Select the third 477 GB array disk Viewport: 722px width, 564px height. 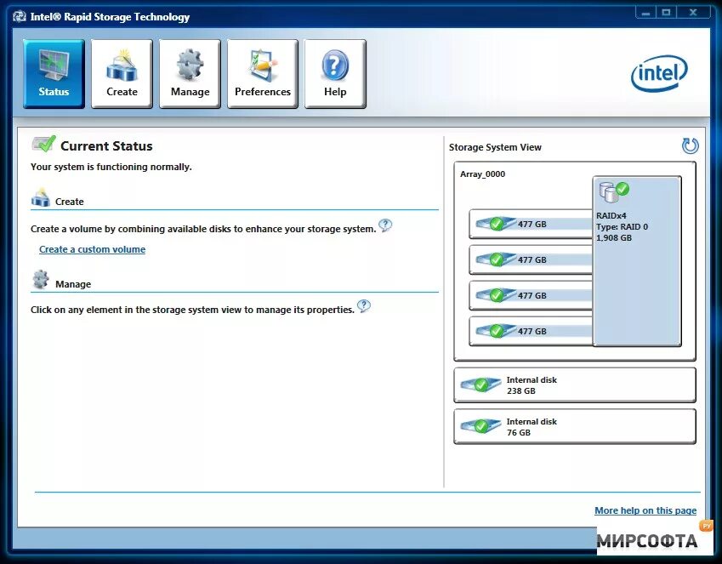coord(531,295)
